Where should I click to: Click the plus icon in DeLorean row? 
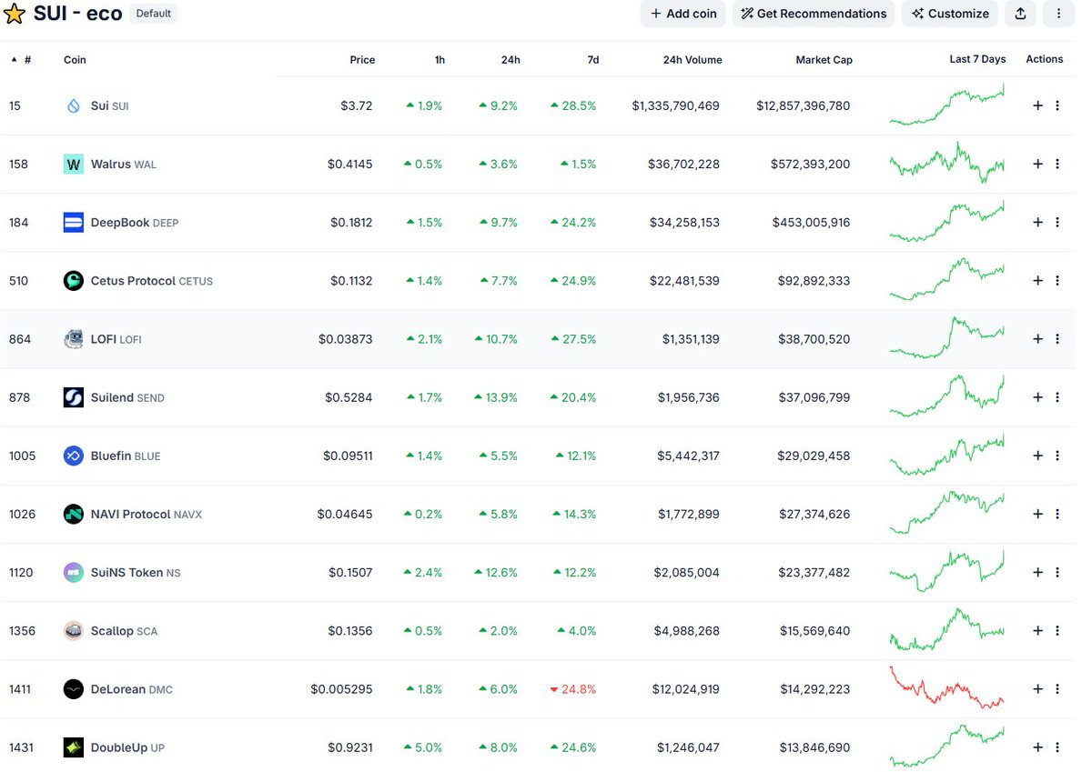[x=1037, y=689]
